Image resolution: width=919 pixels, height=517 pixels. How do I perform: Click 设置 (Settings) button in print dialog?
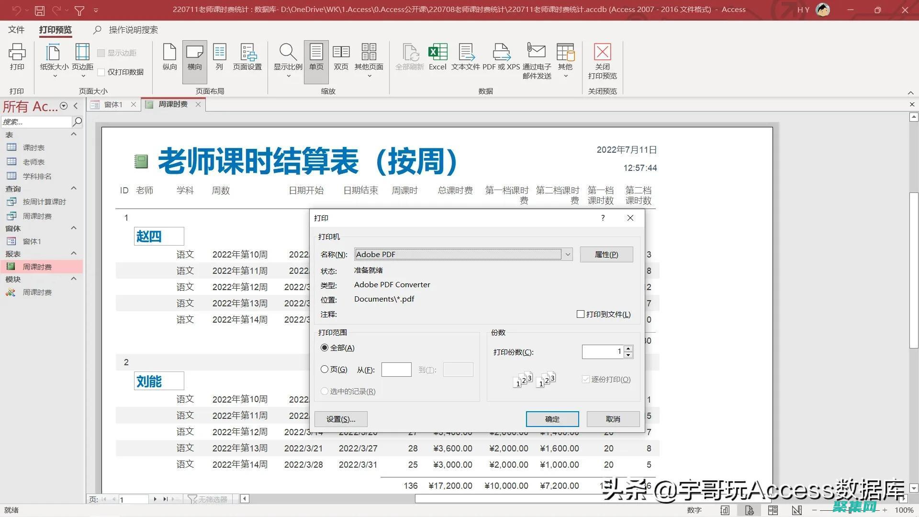click(341, 418)
